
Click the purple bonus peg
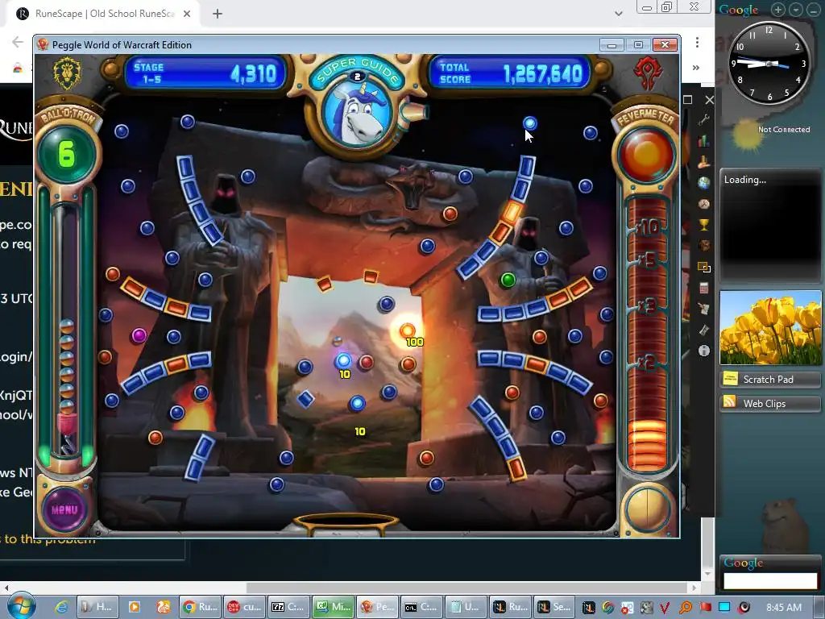click(x=139, y=335)
